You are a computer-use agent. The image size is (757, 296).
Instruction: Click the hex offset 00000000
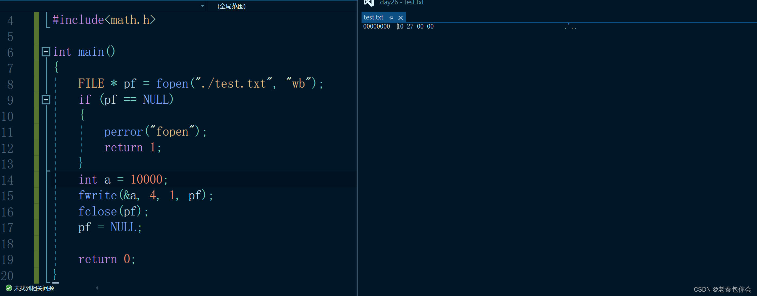pyautogui.click(x=377, y=26)
